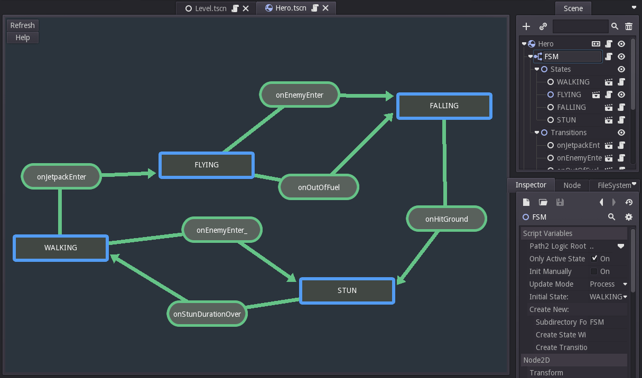This screenshot has width=642, height=378.
Task: Delete node using the trash icon
Action: coord(629,26)
